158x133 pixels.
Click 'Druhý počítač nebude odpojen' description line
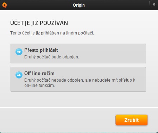pyautogui.click(x=80, y=80)
